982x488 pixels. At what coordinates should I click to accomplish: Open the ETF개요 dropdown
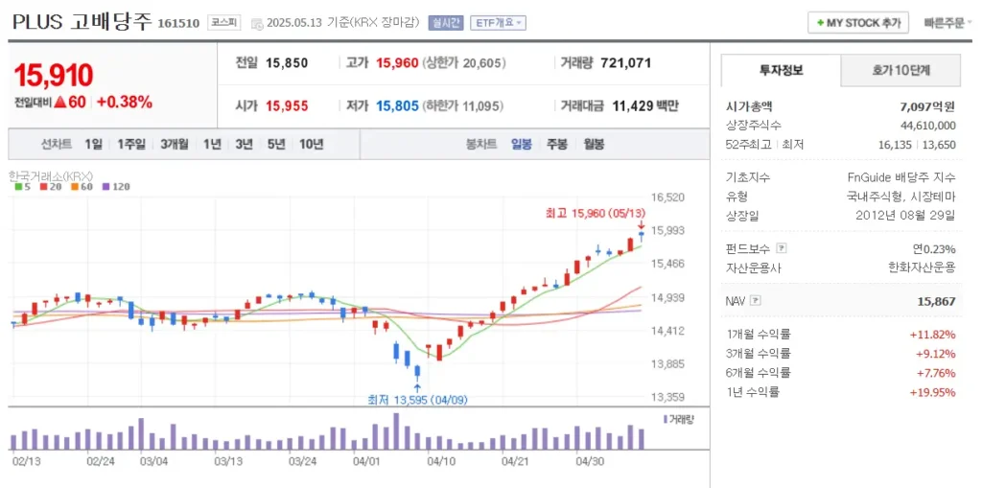click(498, 23)
